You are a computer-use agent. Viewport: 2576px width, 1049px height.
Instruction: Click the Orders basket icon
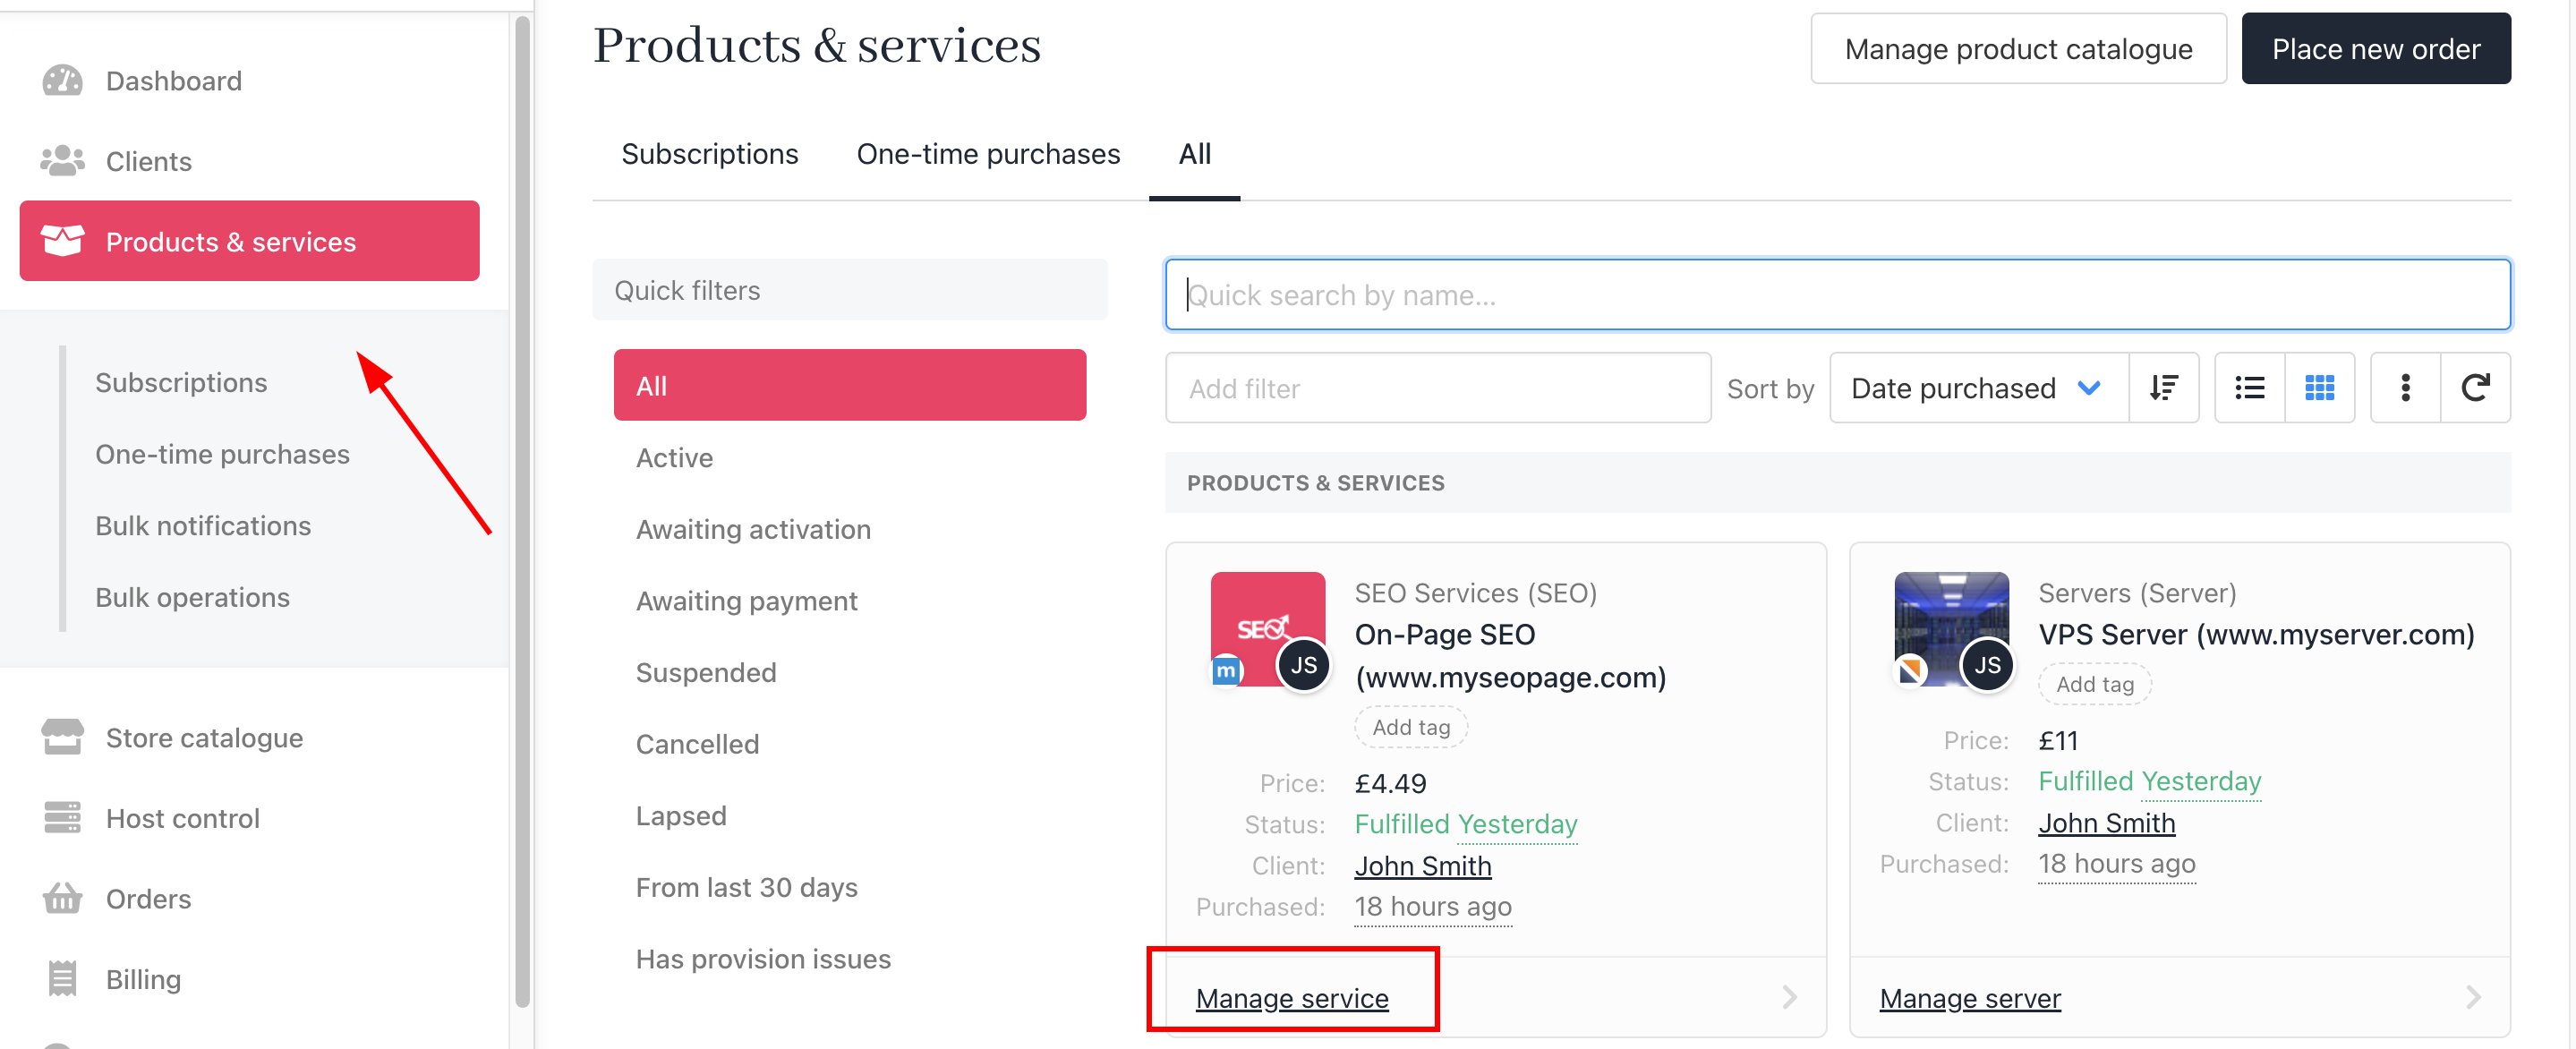tap(62, 898)
